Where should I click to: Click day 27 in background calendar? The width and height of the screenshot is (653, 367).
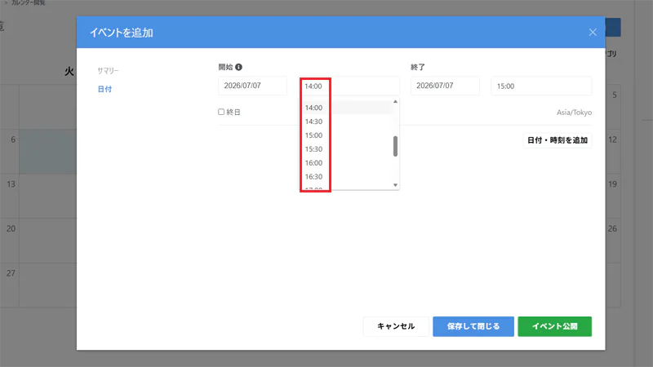(11, 273)
